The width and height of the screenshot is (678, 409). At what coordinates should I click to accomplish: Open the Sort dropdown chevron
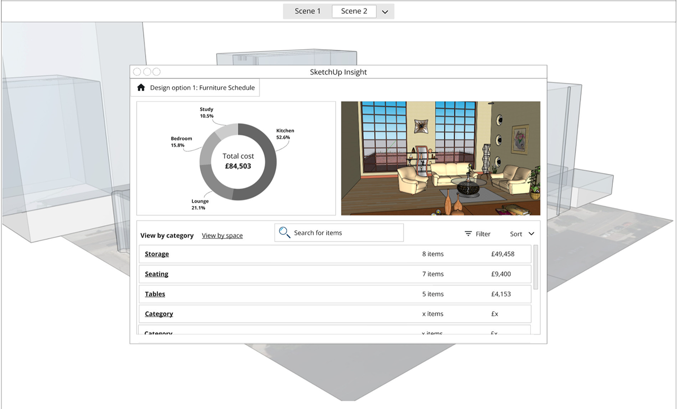coord(531,234)
